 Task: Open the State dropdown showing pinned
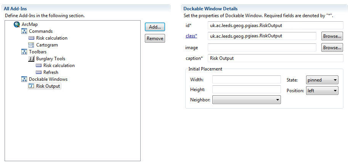pyautogui.click(x=322, y=80)
